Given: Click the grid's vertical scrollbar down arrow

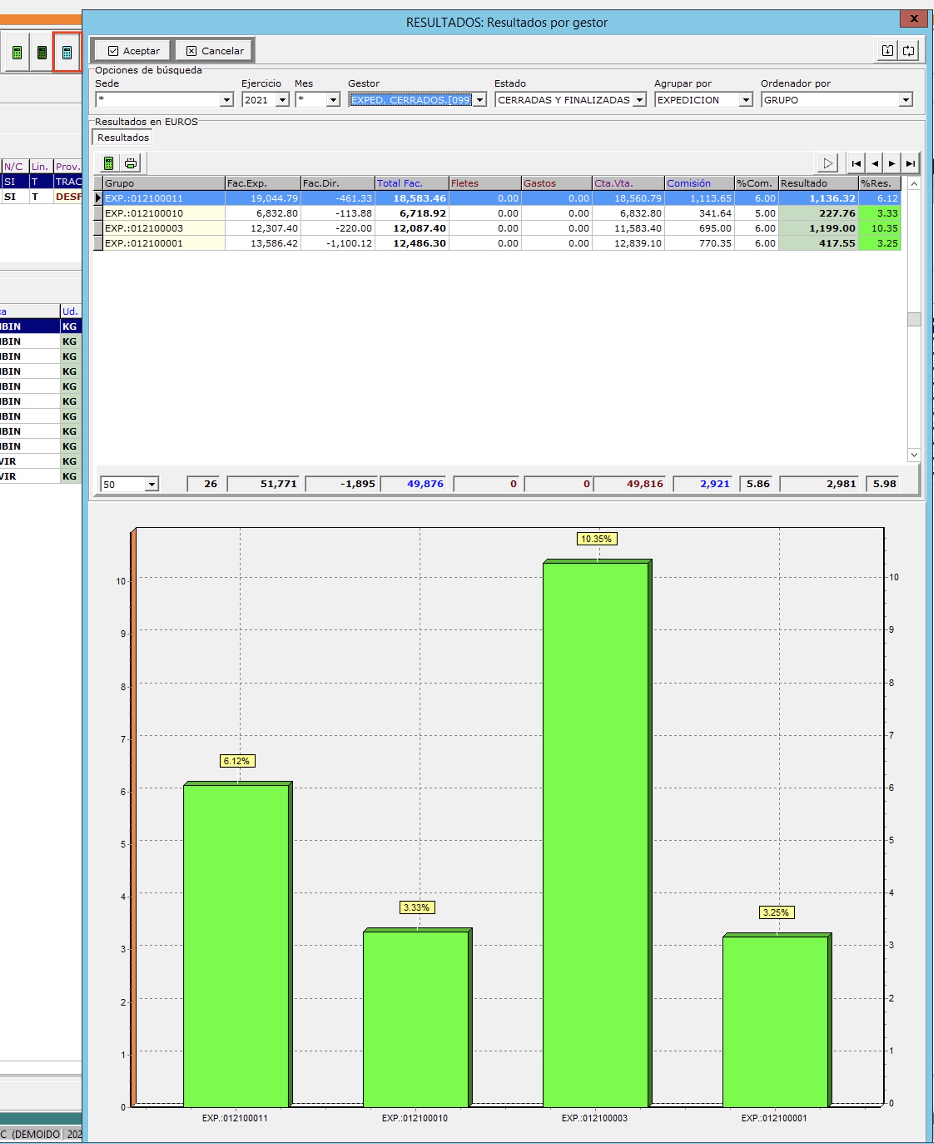Looking at the screenshot, I should 914,455.
